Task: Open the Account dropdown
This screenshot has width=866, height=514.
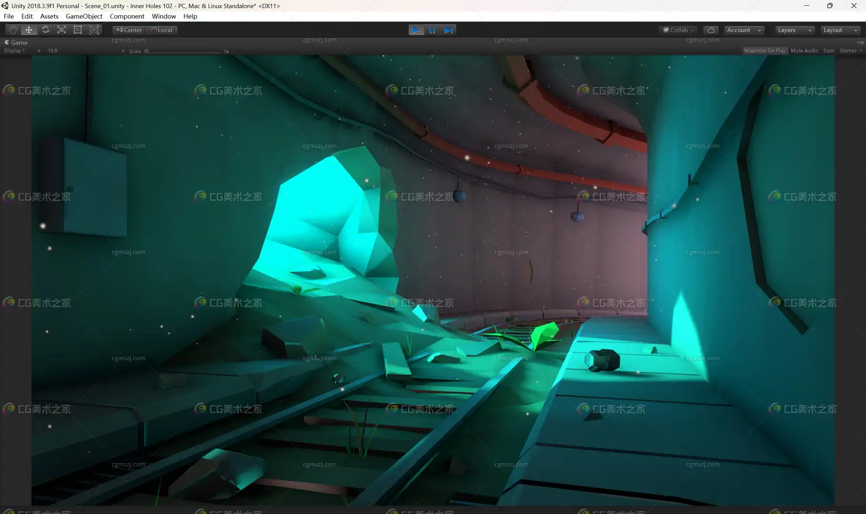Action: 744,30
